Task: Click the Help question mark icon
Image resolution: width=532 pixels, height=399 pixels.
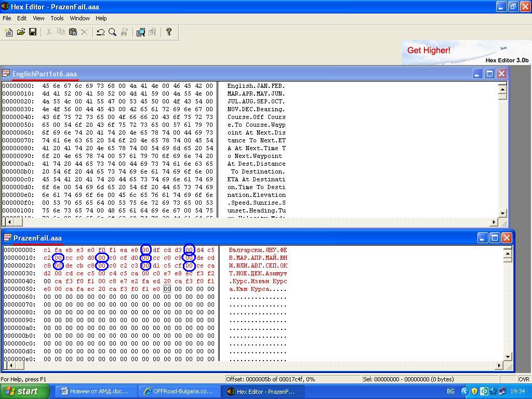Action: 169,32
